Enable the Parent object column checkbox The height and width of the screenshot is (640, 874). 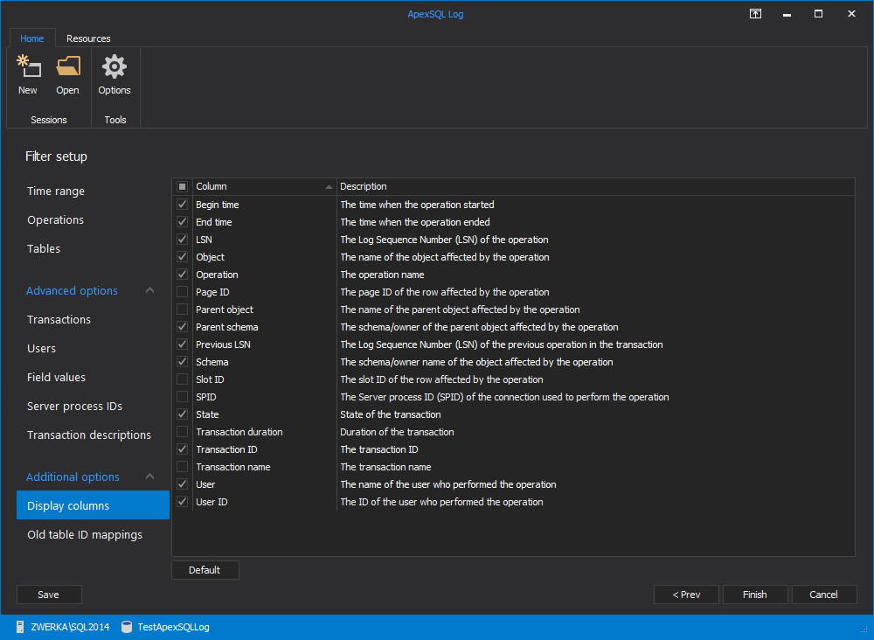183,310
